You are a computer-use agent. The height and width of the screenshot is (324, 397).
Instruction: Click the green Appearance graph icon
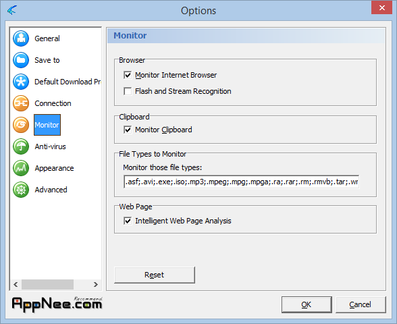pos(21,168)
